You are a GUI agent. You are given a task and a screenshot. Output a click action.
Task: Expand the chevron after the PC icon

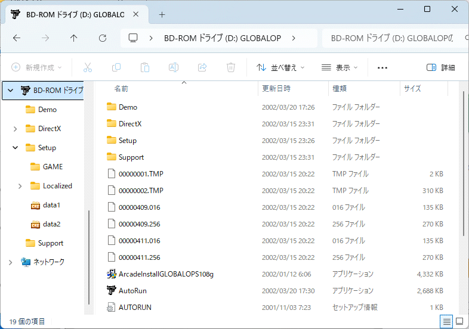point(151,38)
